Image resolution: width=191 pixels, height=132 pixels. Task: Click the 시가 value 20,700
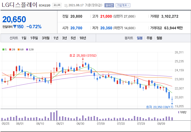(76, 28)
